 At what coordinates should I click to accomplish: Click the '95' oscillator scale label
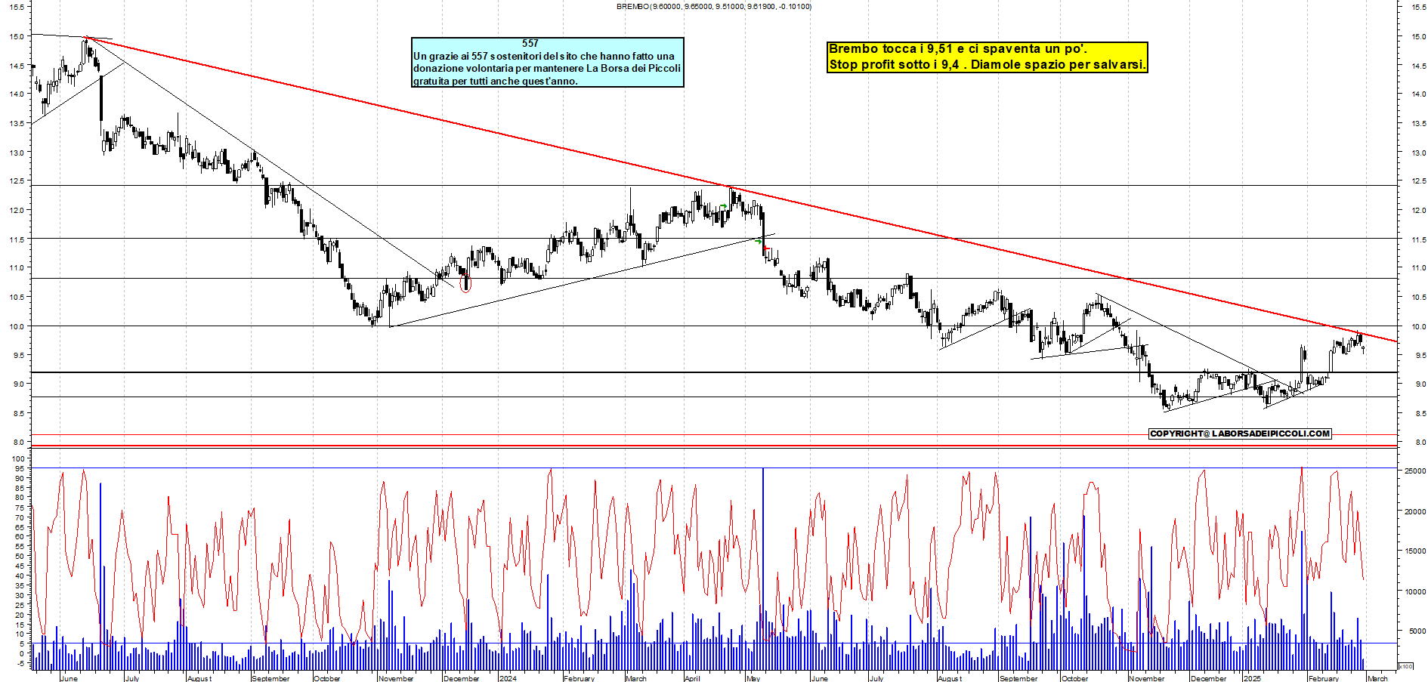(x=21, y=468)
